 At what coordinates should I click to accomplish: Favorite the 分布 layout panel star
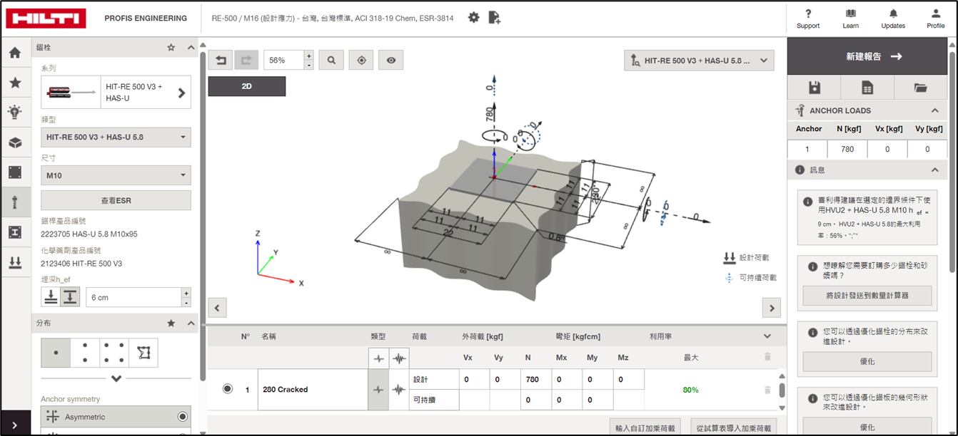click(x=171, y=323)
